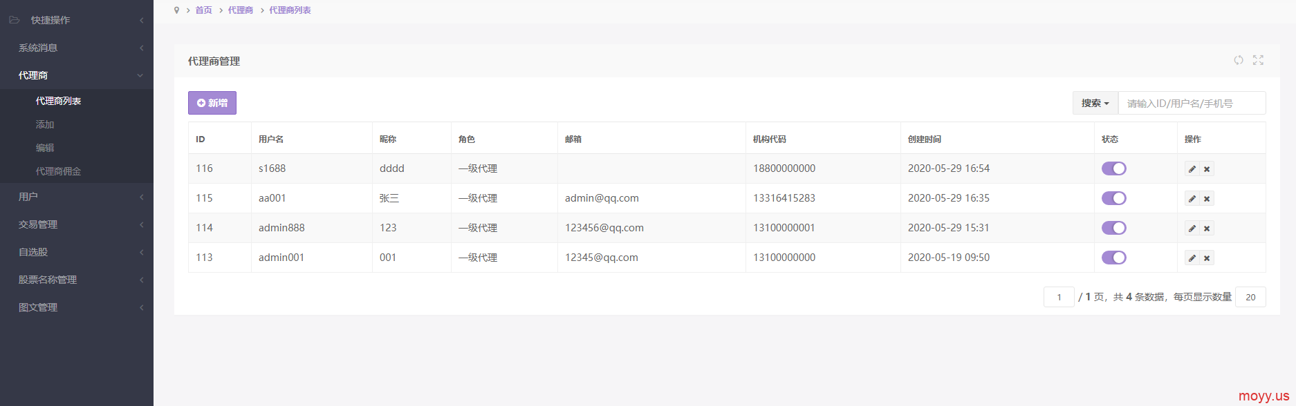The width and height of the screenshot is (1296, 406).
Task: Select 代理商佣金 in the sidebar submenu
Action: click(x=58, y=171)
